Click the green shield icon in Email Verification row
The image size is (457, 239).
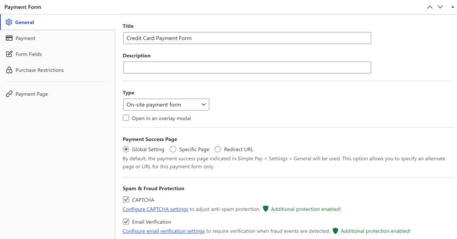pyautogui.click(x=335, y=231)
